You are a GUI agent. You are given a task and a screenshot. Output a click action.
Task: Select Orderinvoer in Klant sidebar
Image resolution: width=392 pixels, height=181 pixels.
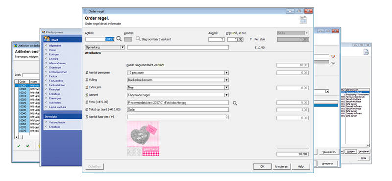[55, 68]
